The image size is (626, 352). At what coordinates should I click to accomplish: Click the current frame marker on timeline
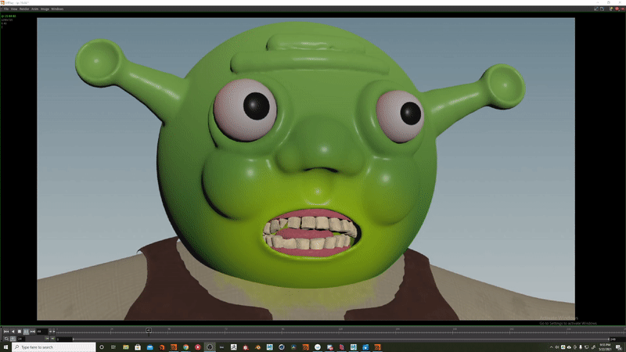(149, 330)
